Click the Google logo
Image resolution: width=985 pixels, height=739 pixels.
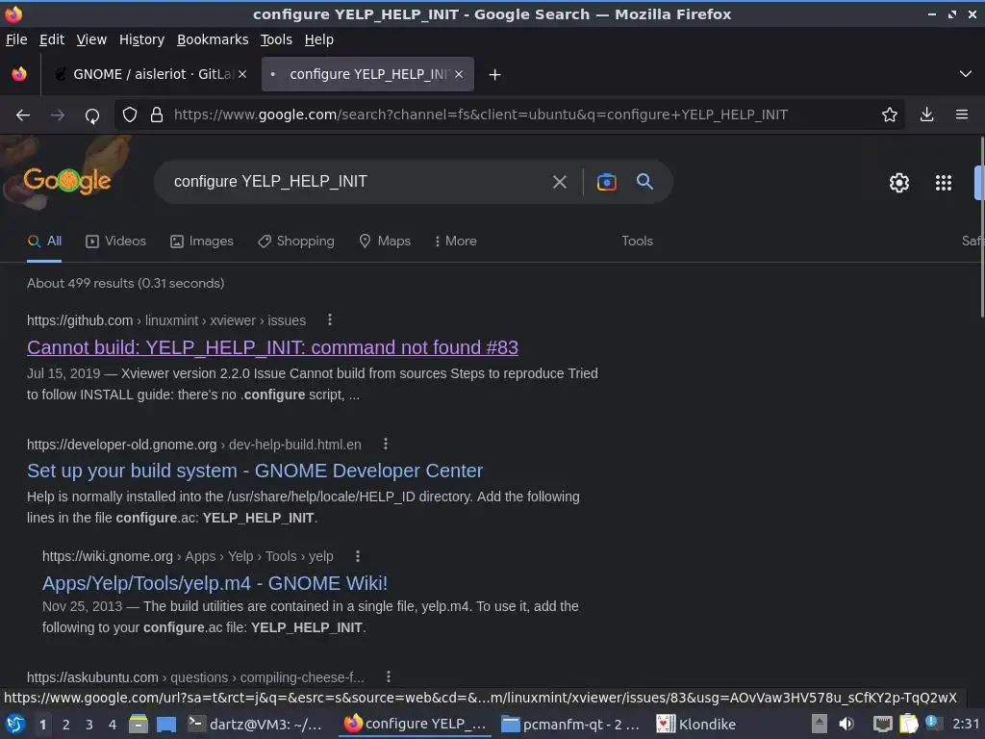coord(67,181)
